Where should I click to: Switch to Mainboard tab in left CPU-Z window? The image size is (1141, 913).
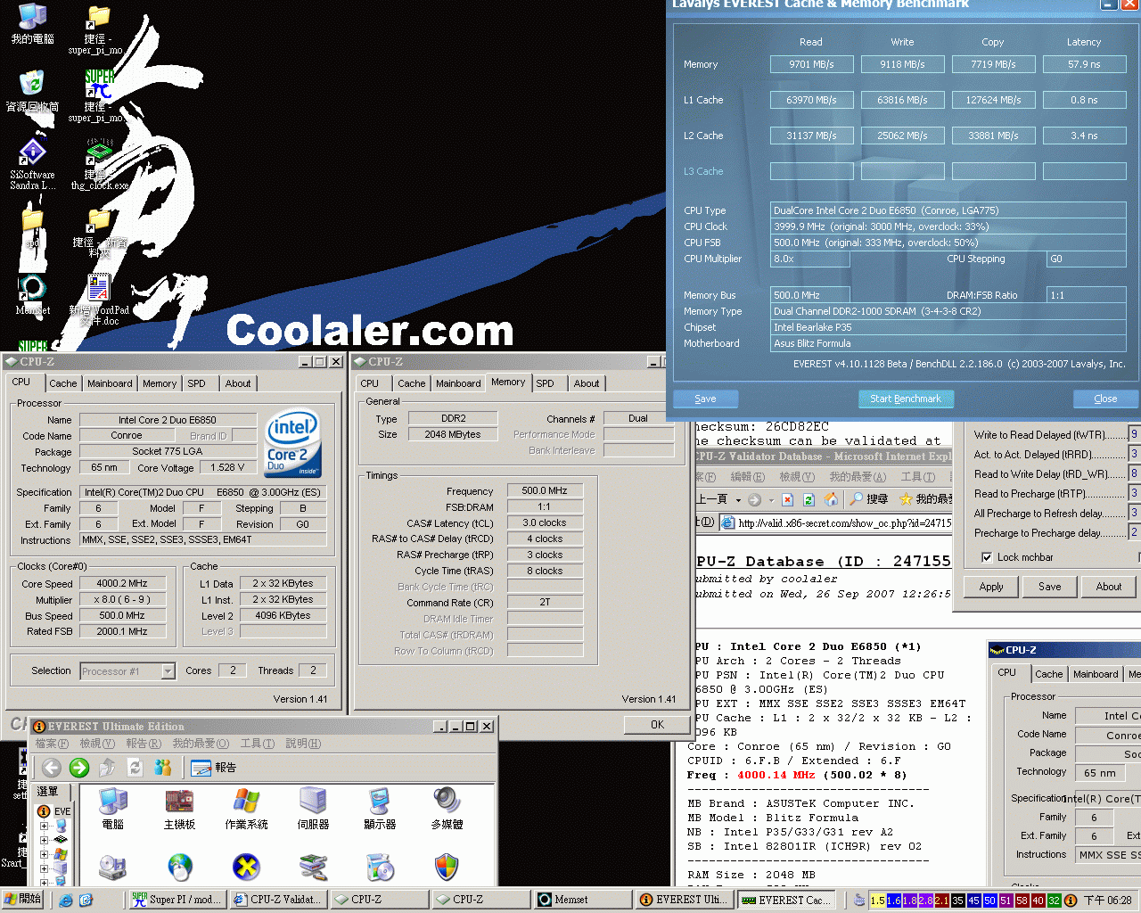pyautogui.click(x=110, y=383)
